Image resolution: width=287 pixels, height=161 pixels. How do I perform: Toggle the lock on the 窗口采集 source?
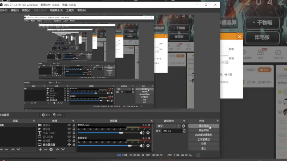(x=74, y=137)
